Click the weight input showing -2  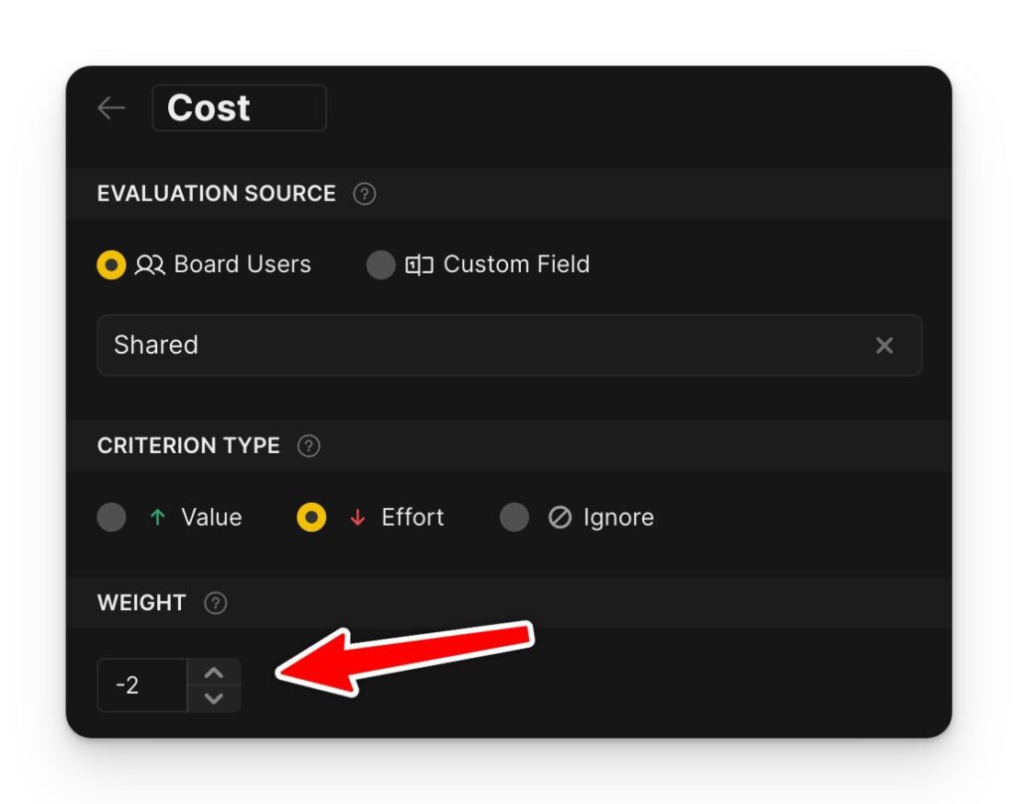pyautogui.click(x=142, y=686)
